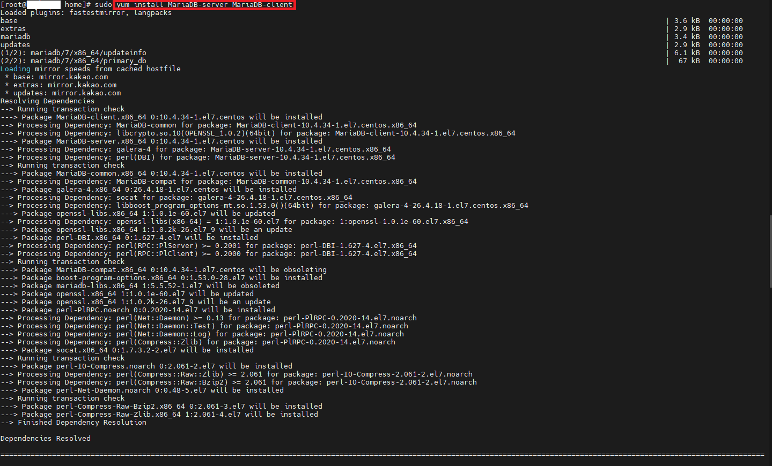Click the '* extras: mirror.kakao.com' line
Viewport: 772px width, 466px height.
pos(61,85)
